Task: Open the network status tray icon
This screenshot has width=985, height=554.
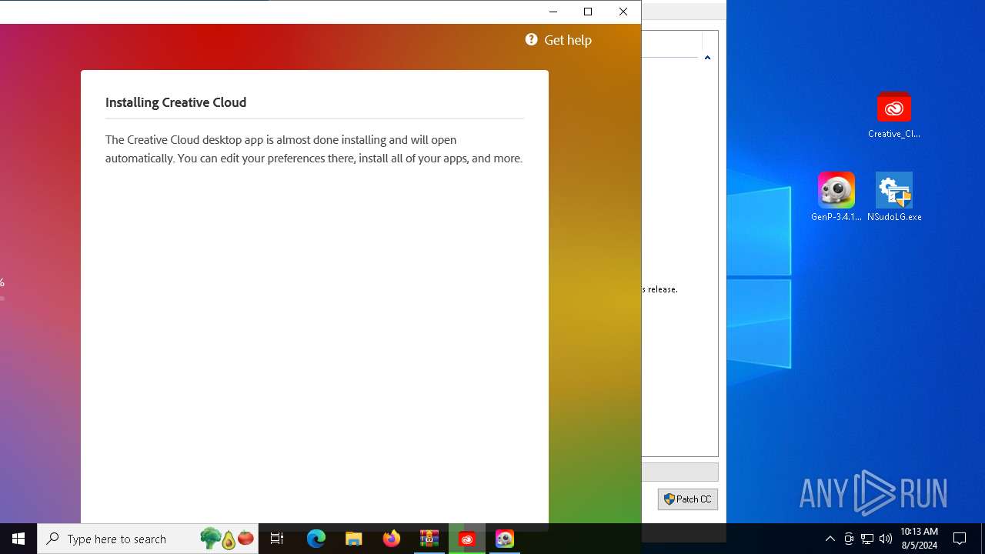Action: point(867,539)
